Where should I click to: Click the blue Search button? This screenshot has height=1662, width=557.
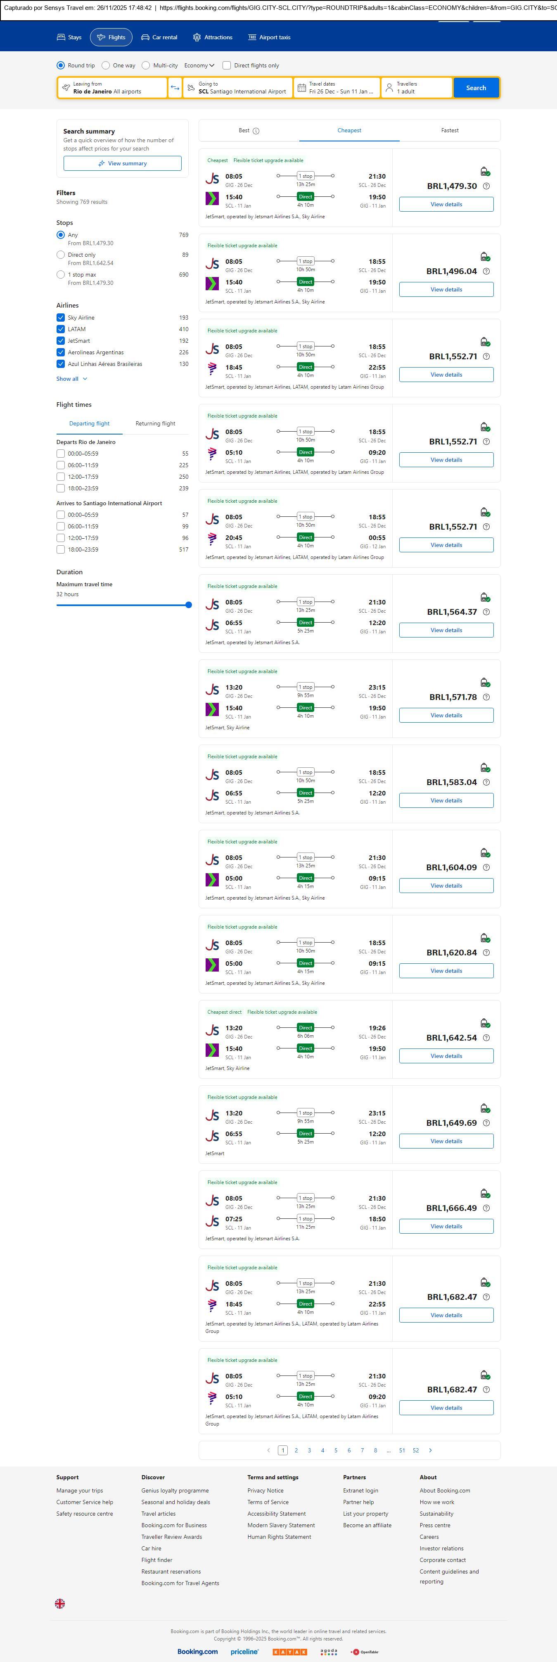(x=476, y=88)
